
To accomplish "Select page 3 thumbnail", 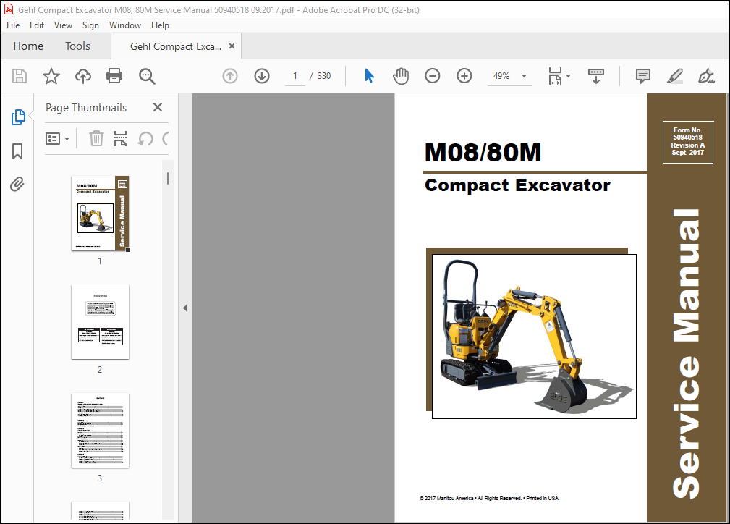I will (100, 431).
